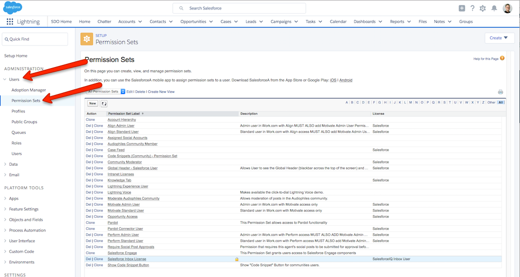Open the App Launcher grid icon
The image size is (520, 277).
[10, 22]
